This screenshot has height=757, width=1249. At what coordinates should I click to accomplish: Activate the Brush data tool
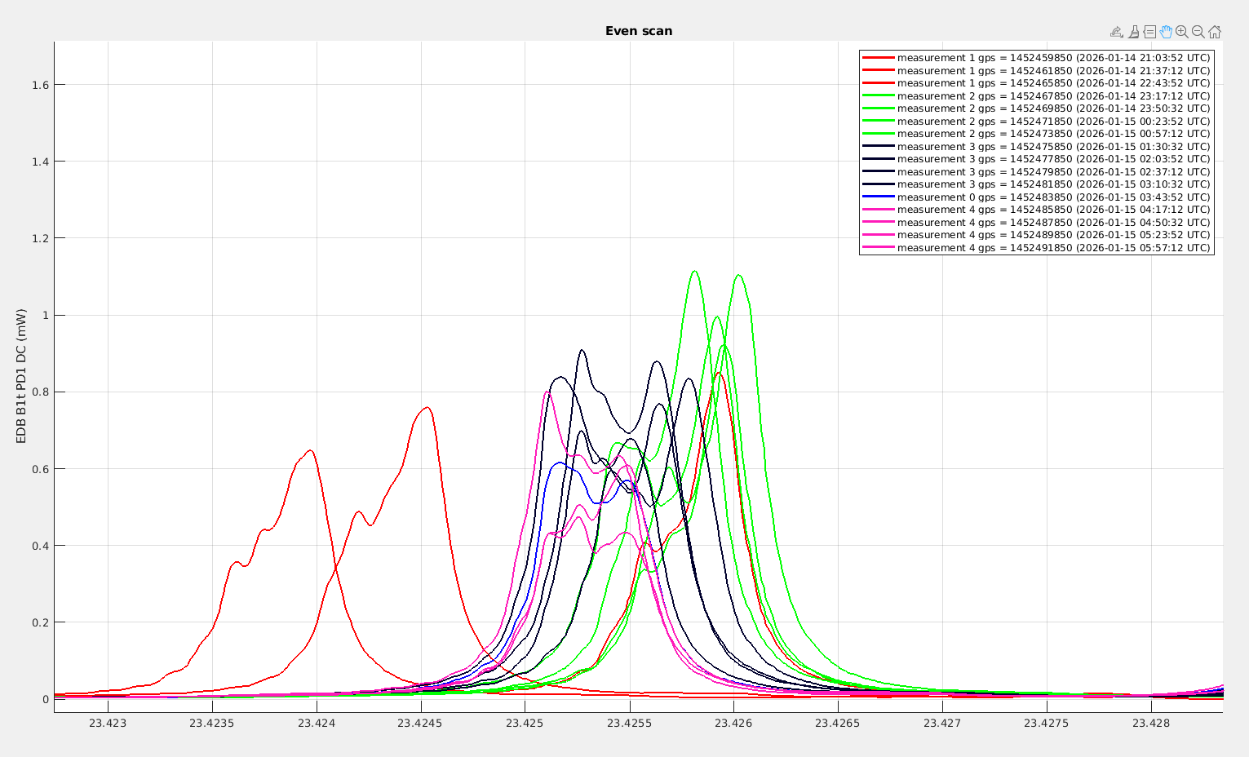coord(1133,32)
